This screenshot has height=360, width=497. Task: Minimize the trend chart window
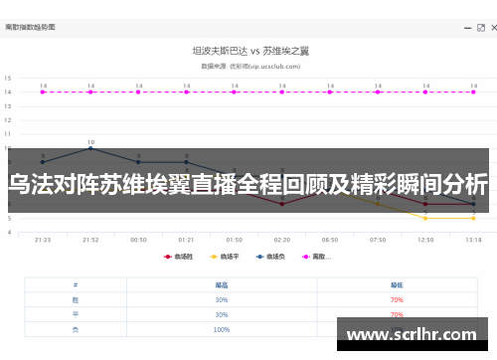click(x=467, y=28)
